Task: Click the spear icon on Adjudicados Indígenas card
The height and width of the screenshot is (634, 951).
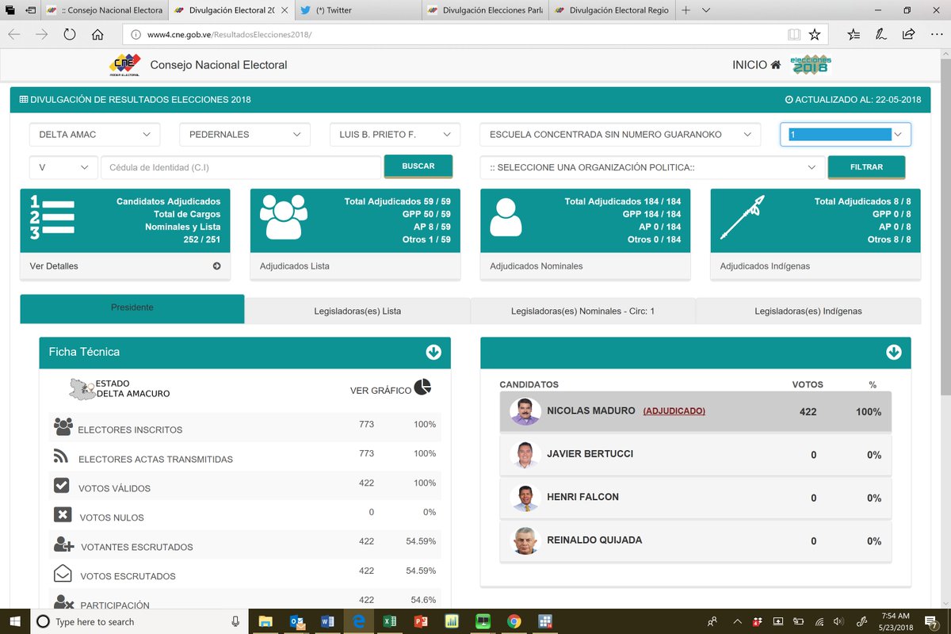Action: tap(742, 217)
